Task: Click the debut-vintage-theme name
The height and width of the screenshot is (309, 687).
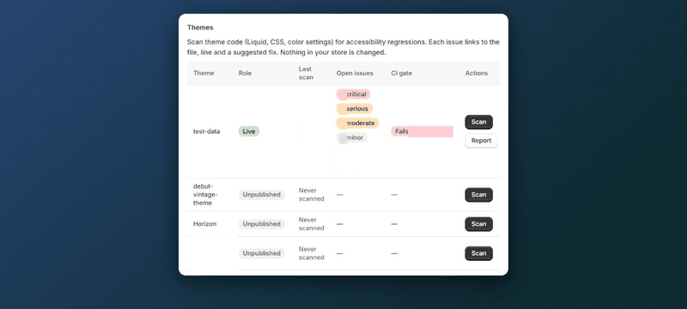Action: 204,194
